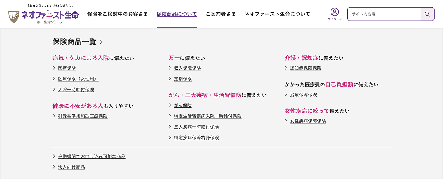Visit 金融機関でお申し込み可能な商品 link
443x179 pixels.
(92, 156)
